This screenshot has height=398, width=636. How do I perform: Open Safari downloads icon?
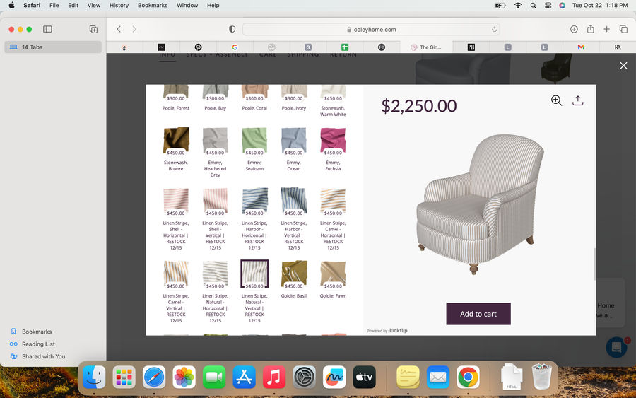click(x=574, y=29)
